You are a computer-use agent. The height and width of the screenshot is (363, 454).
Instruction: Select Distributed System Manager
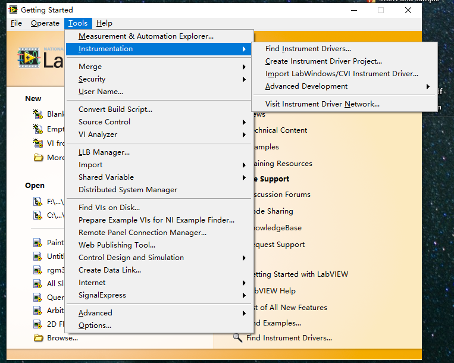pos(159,190)
